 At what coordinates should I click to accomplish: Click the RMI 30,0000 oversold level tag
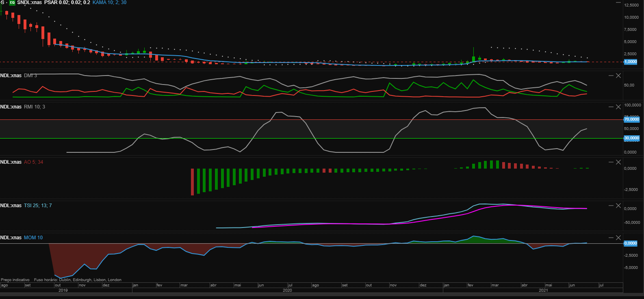click(631, 138)
